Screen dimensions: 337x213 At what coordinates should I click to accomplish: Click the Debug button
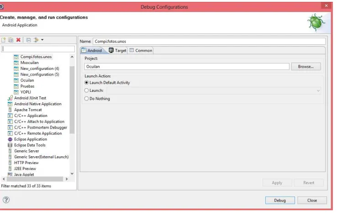[x=280, y=200]
